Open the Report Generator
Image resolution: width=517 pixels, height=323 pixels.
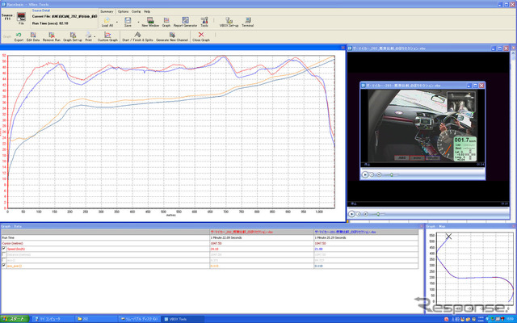185,20
